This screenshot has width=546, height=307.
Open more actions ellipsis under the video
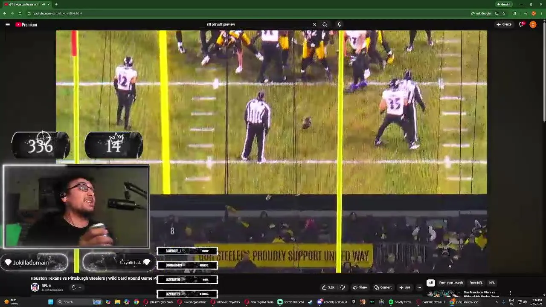coord(419,287)
